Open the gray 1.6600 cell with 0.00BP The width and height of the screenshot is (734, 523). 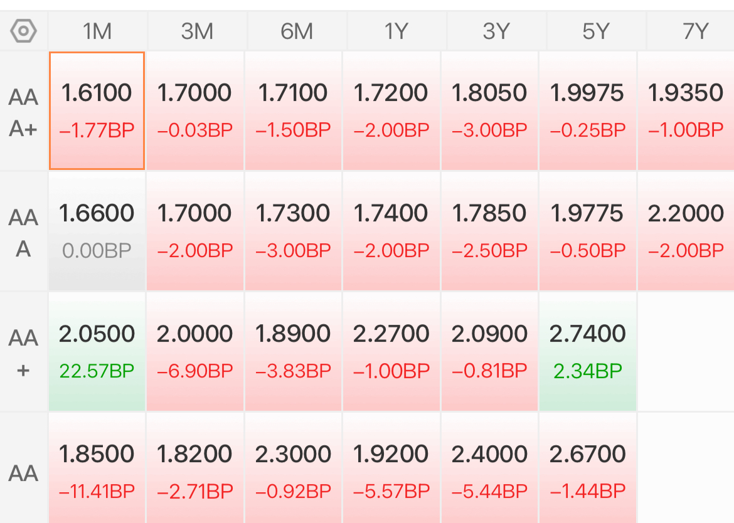coord(97,231)
